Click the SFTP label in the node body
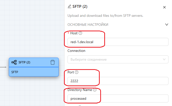 pyautogui.click(x=15, y=72)
